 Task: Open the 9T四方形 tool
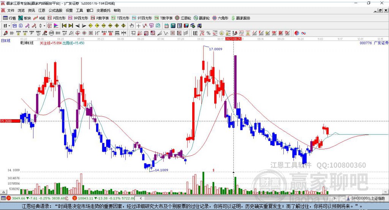pyautogui.click(x=142, y=18)
